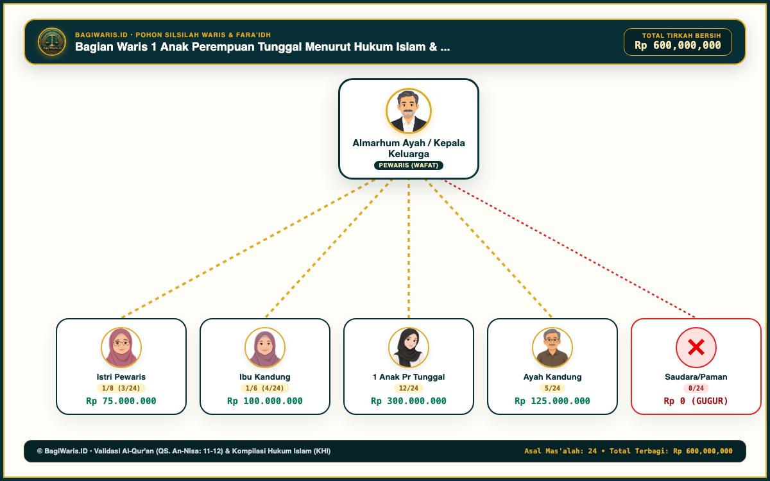Click the BagiWaris.ID scales logo
Viewport: 770px width, 481px height.
click(x=52, y=42)
